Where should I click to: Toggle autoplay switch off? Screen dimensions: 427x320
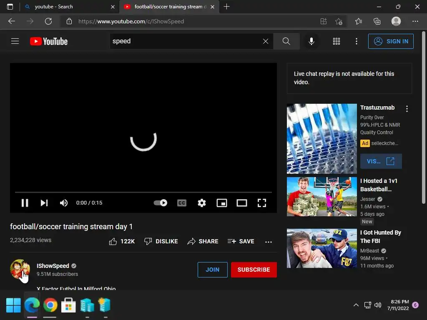click(x=161, y=203)
